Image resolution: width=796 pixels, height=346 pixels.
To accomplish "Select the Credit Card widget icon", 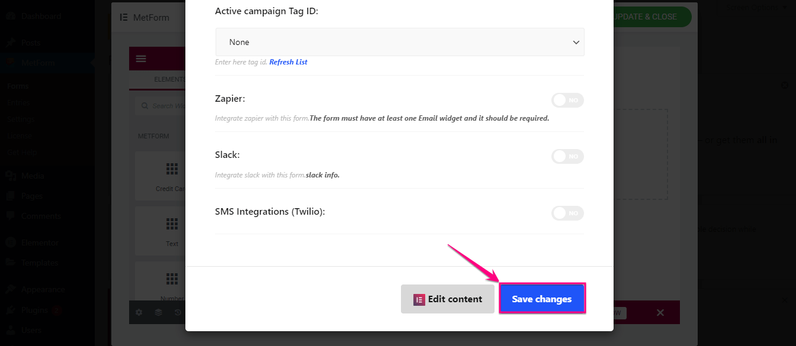I will tap(172, 170).
